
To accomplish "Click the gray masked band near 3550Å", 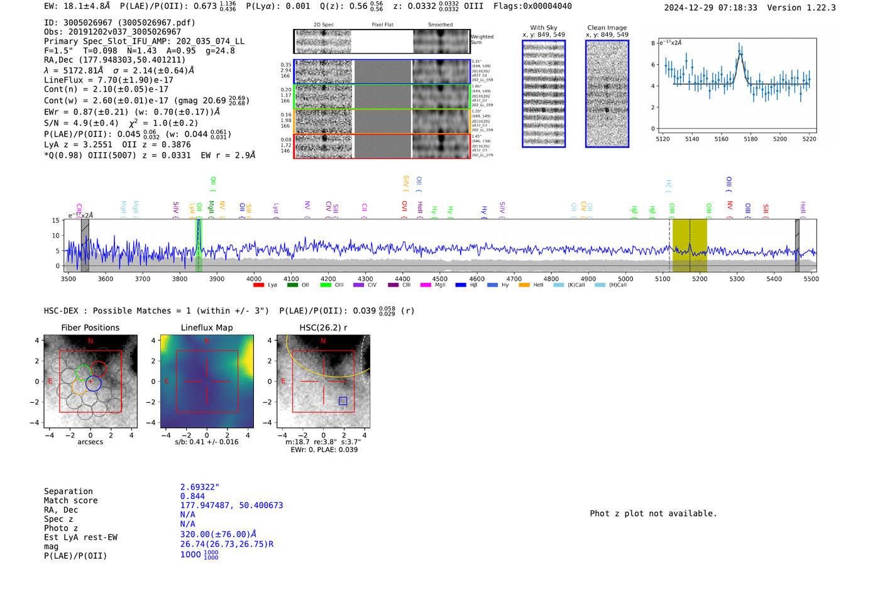I will coord(85,245).
